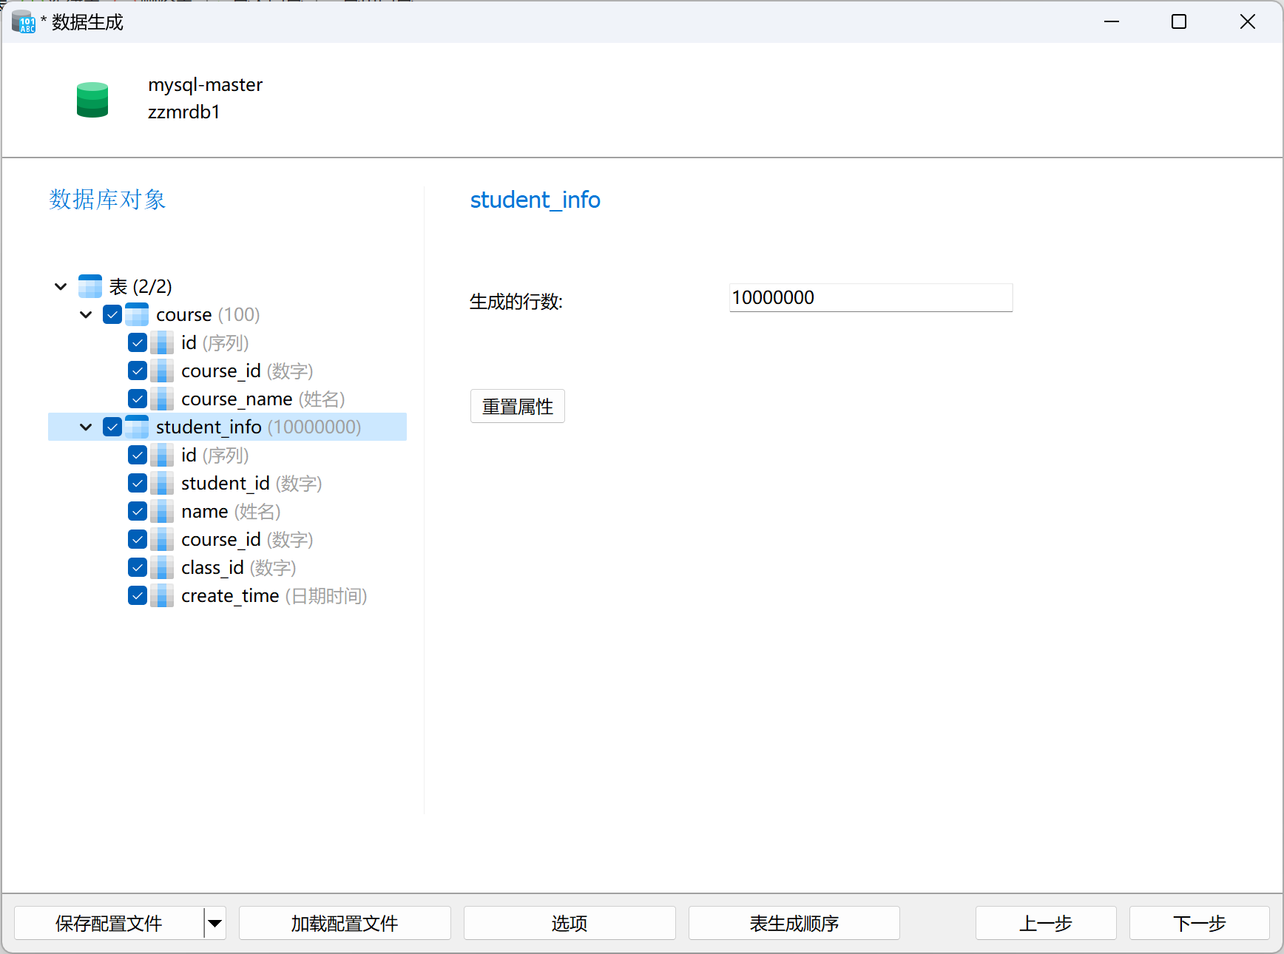Click the green database icon for mysql-master
The image size is (1284, 954).
point(92,100)
